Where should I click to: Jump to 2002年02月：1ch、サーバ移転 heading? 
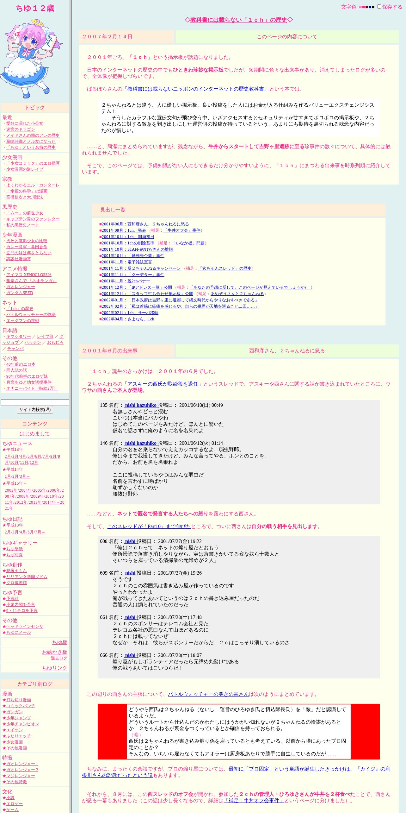[130, 313]
